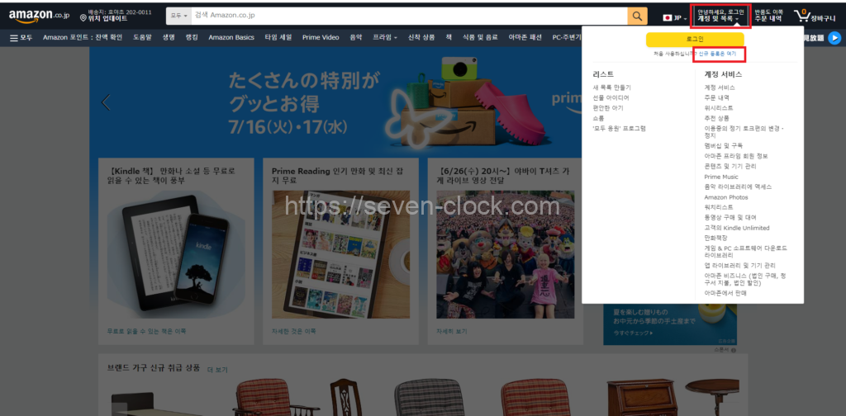Select 아마존에서 판매 link
Screen dimensions: 846x416
pyautogui.click(x=725, y=292)
